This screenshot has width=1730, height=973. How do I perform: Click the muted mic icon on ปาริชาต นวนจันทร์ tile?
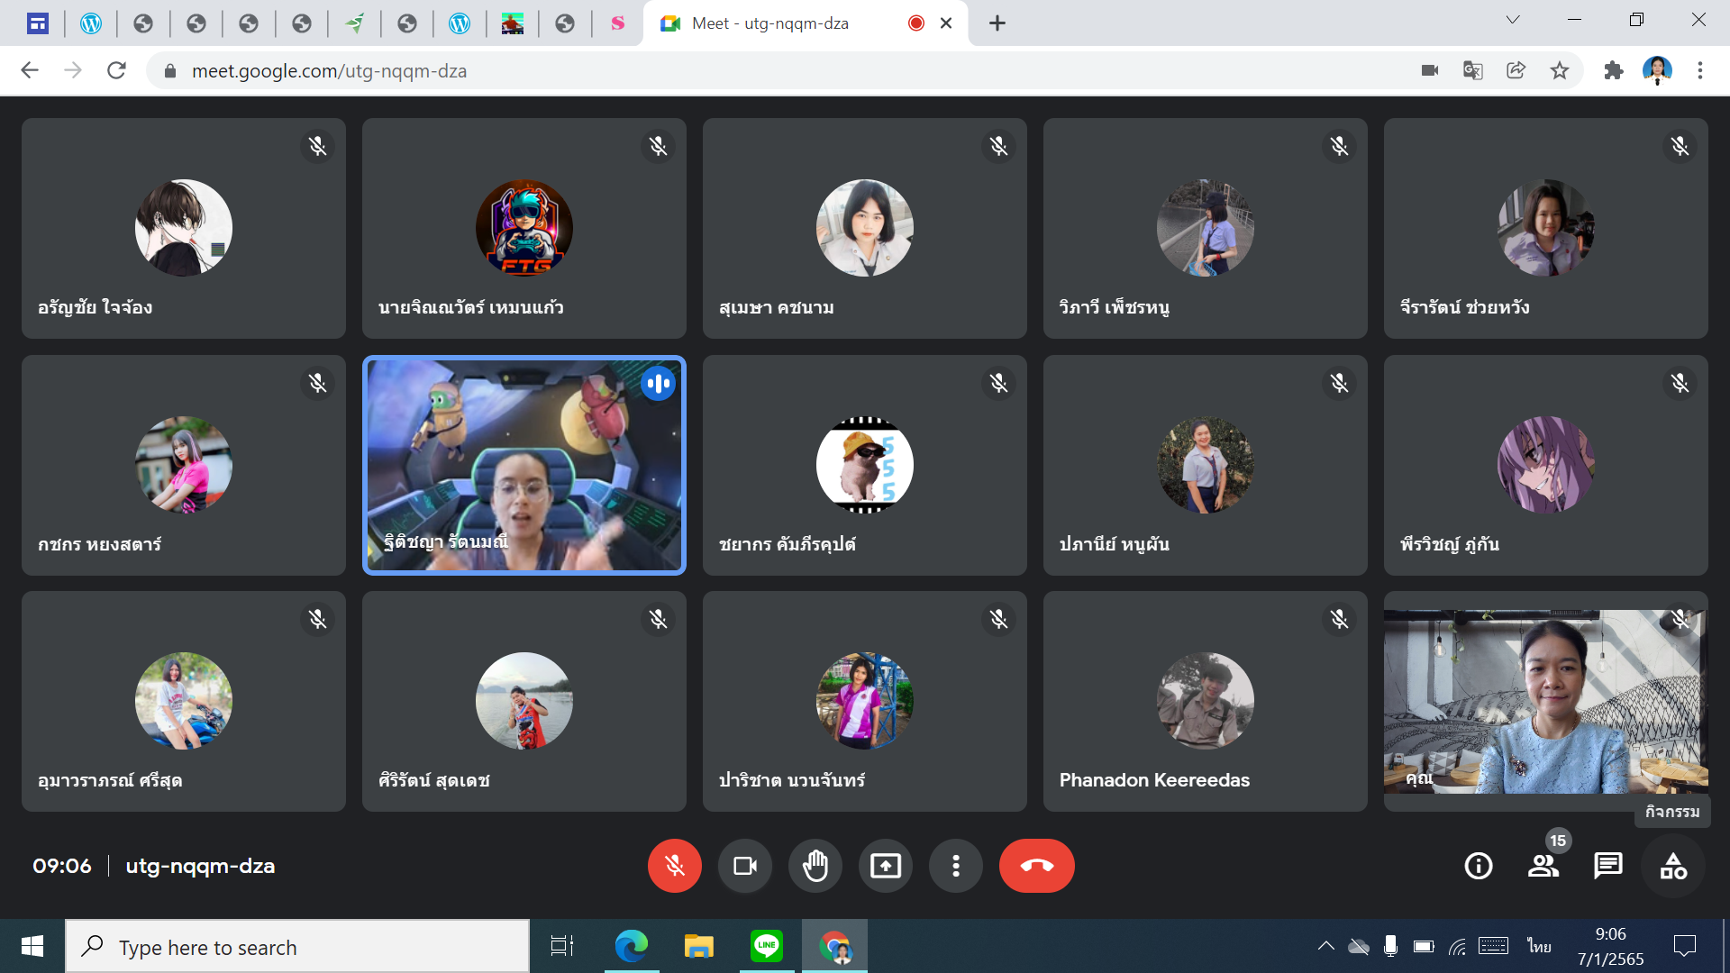(998, 619)
